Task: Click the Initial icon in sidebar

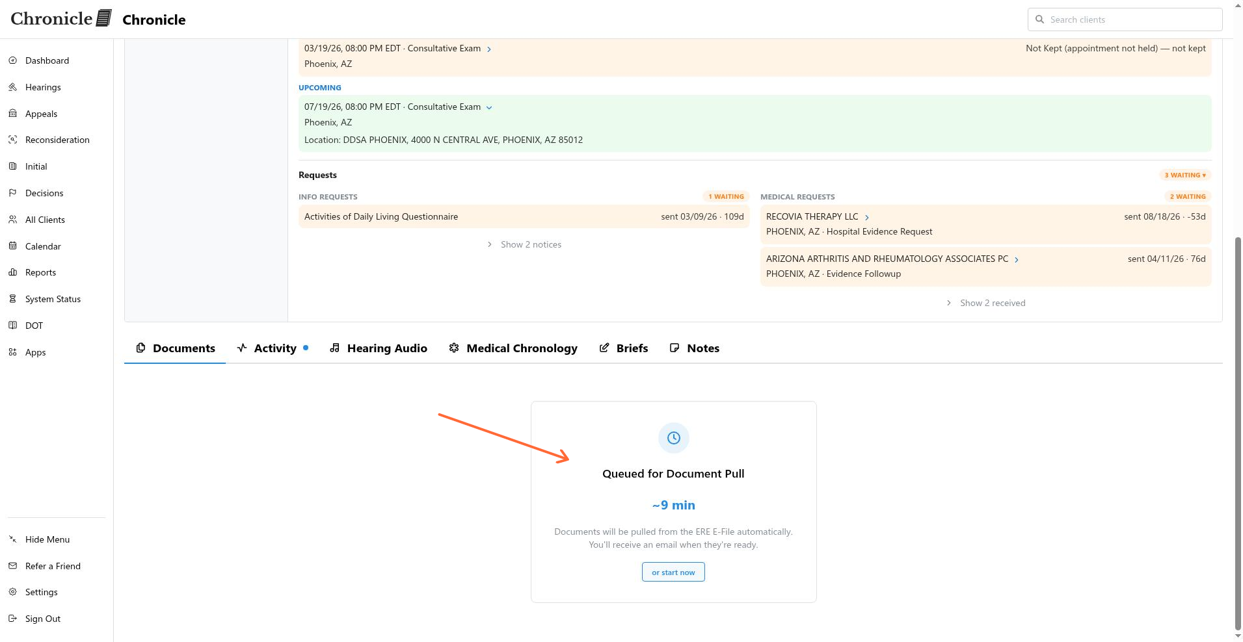Action: coord(12,166)
